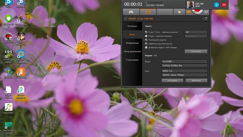This screenshot has width=243, height=137.
Task: Open the Основные settings tab
Action: coord(132,26)
